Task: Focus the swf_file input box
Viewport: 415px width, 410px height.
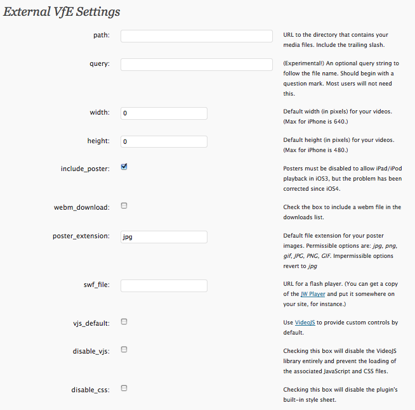Action: coord(164,286)
